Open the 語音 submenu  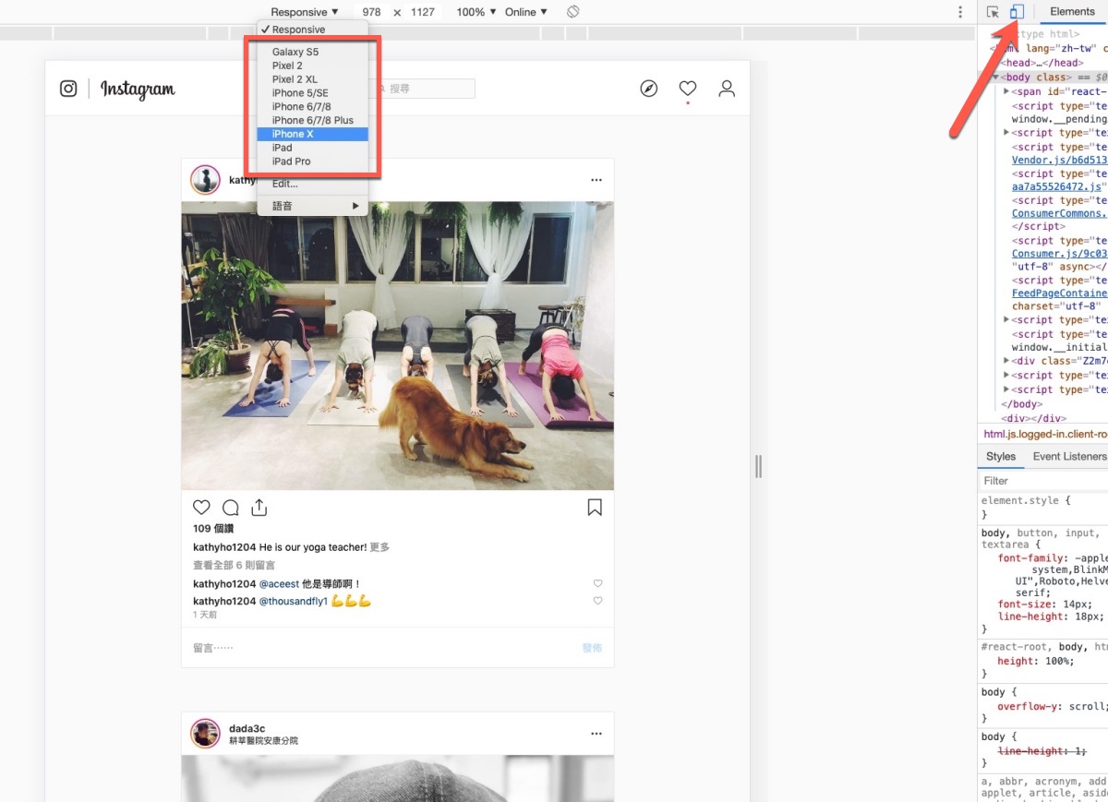point(312,206)
